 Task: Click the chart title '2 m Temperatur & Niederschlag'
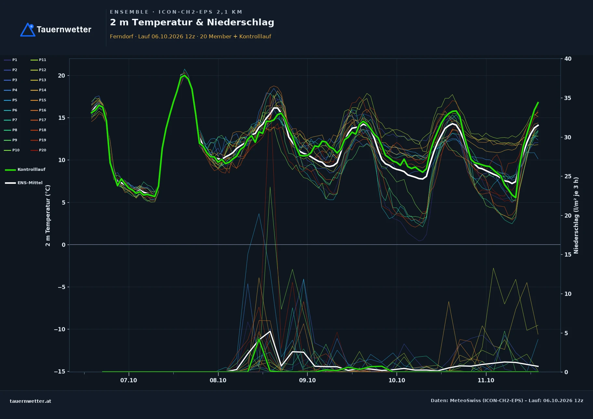click(192, 22)
